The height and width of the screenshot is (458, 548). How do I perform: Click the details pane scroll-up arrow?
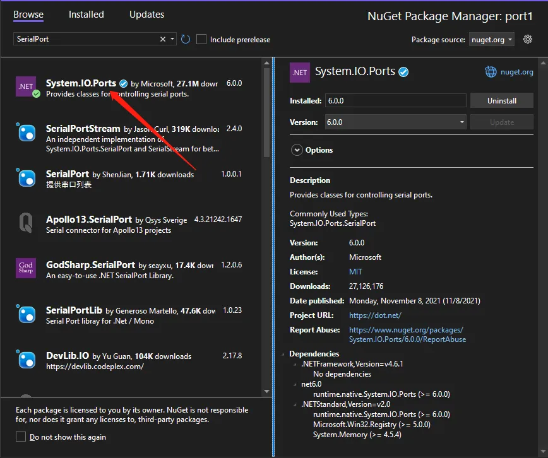[543, 63]
